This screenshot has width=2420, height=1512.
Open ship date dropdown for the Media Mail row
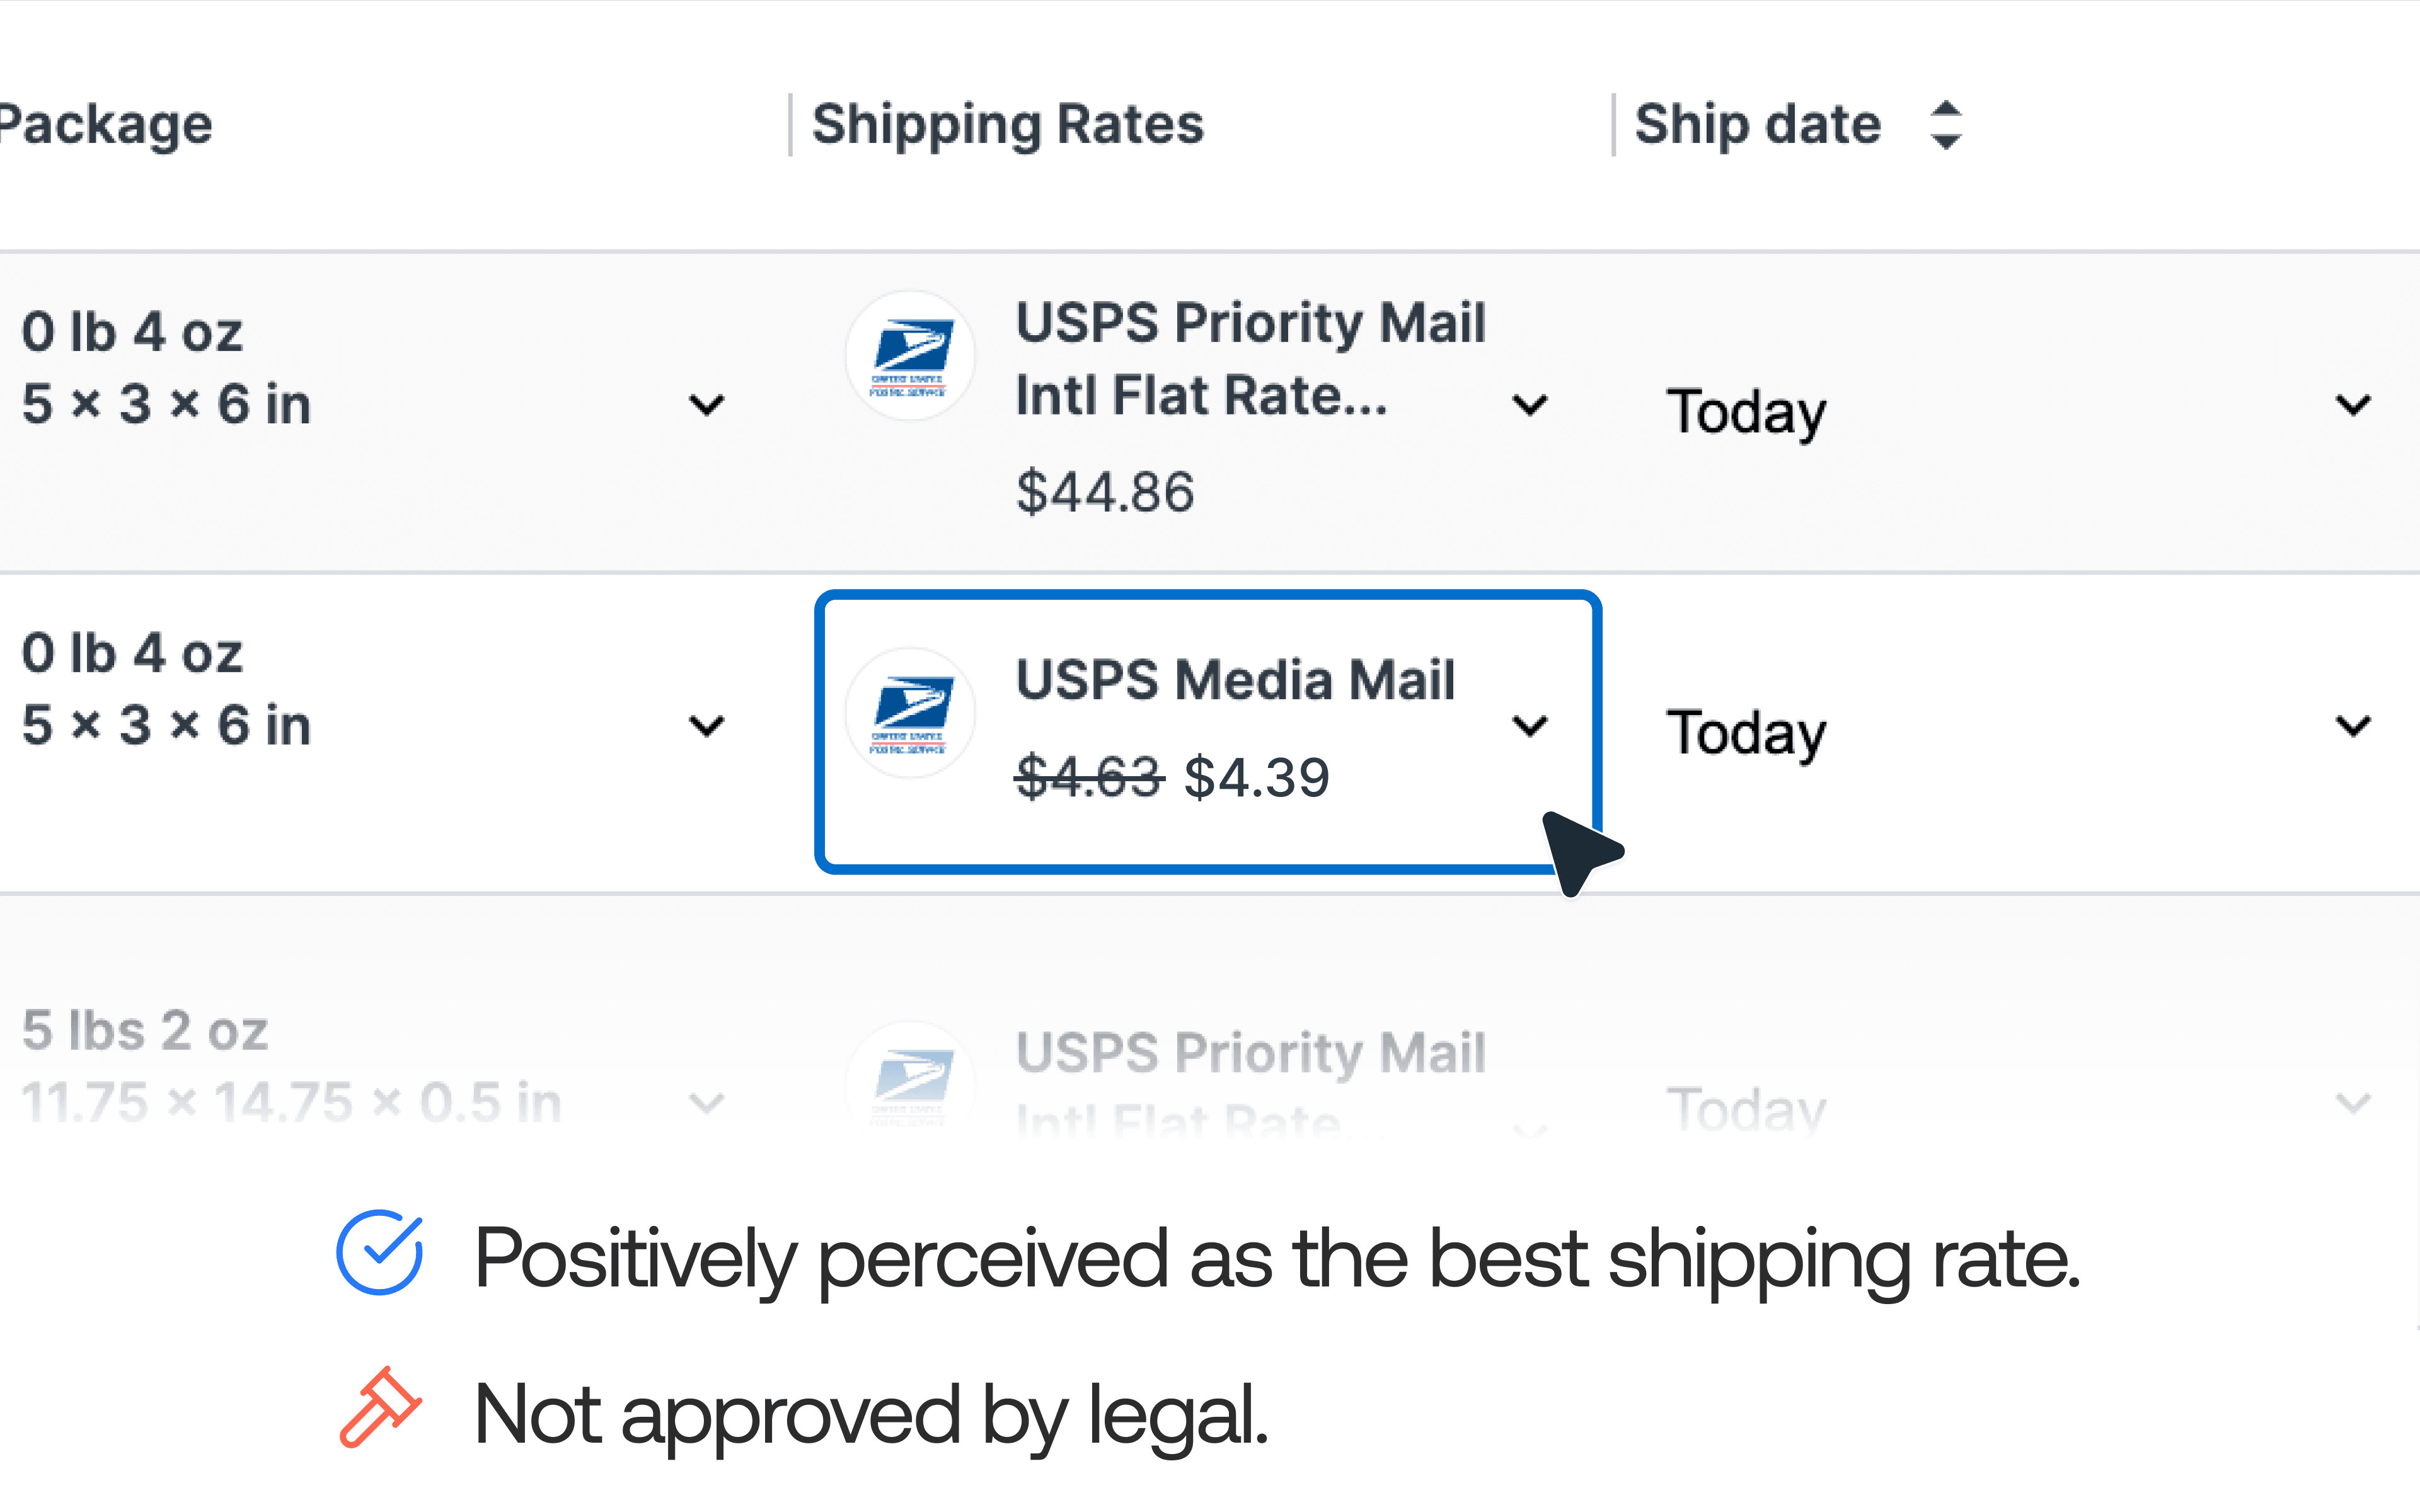point(2353,726)
